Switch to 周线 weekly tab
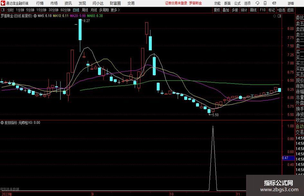304x196 pixels. click(x=85, y=10)
